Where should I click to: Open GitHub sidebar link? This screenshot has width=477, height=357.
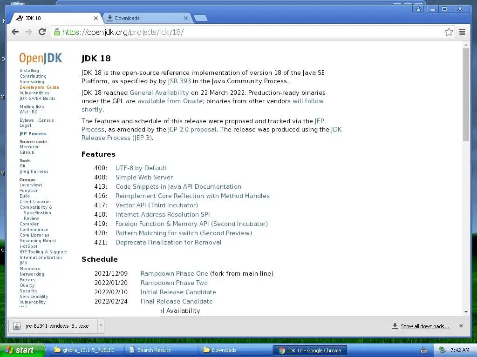coord(27,152)
